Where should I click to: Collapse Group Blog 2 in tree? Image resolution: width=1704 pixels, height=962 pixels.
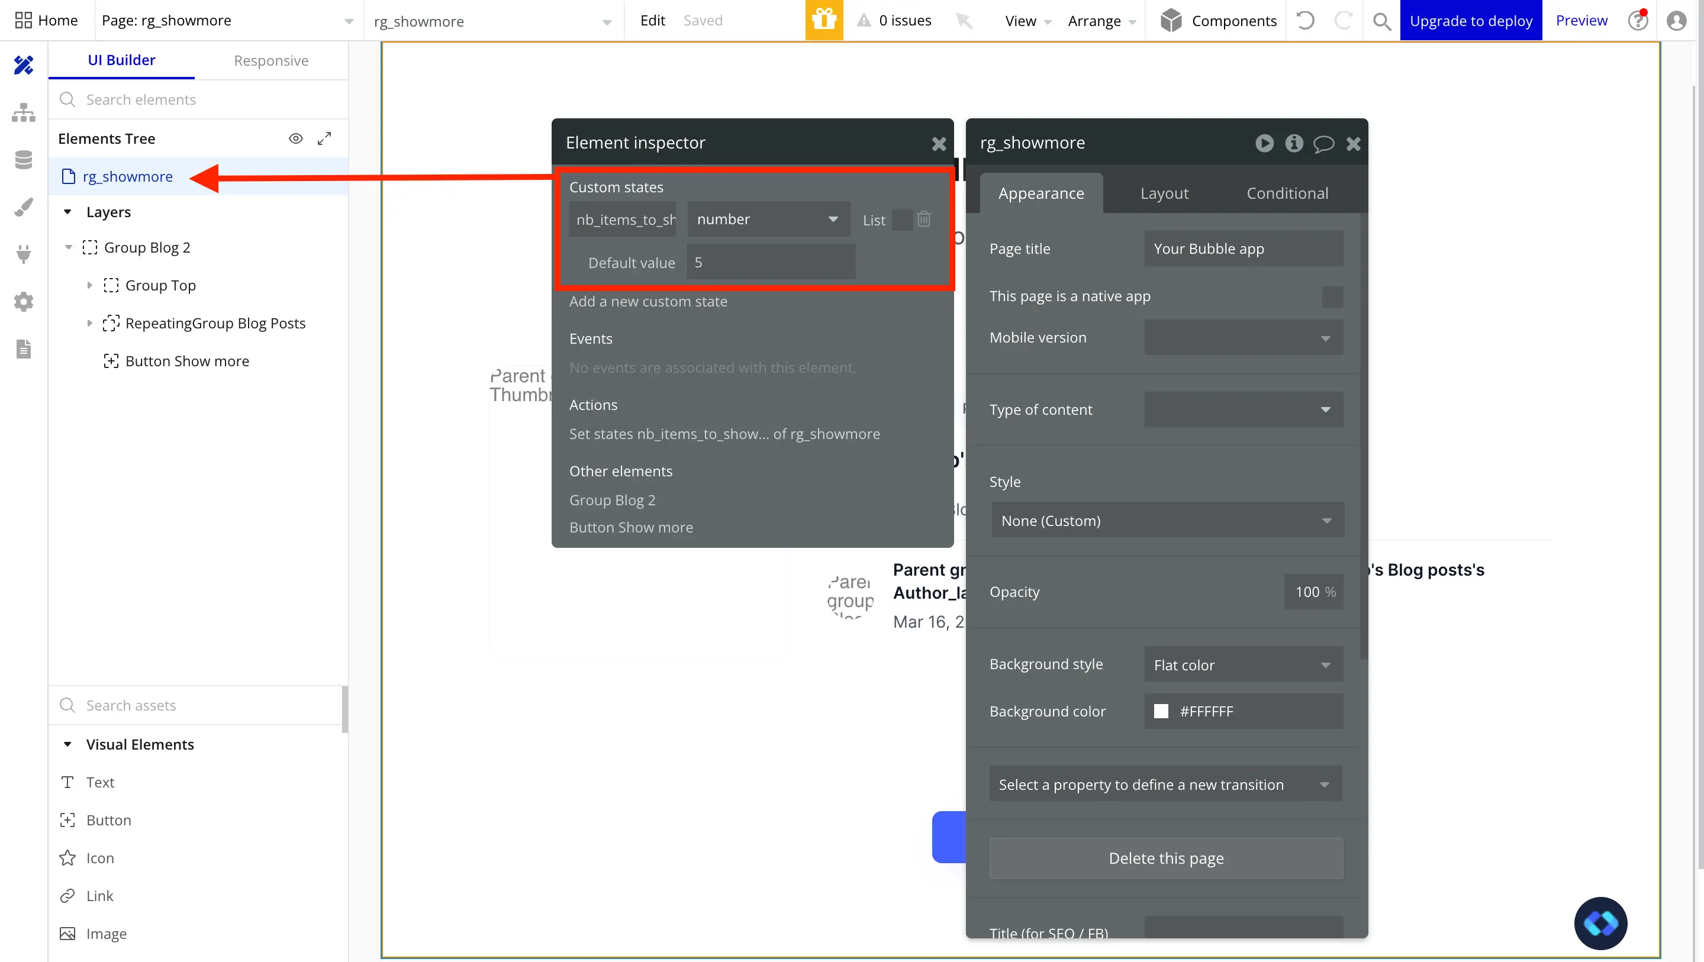(68, 247)
